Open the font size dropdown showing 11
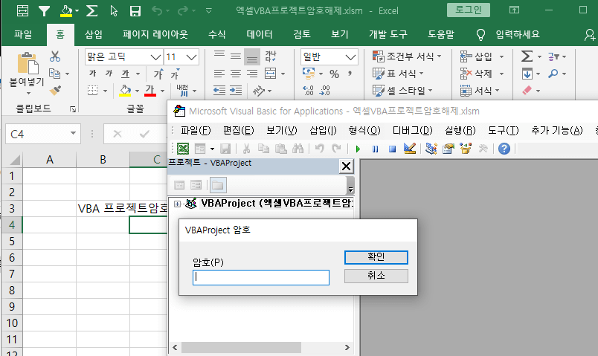The height and width of the screenshot is (356, 598). (x=191, y=57)
